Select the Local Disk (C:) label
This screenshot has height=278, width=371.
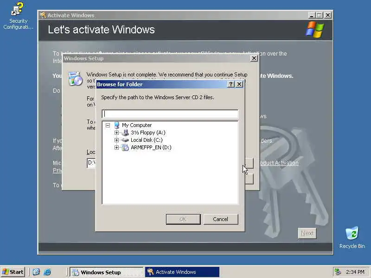(147, 140)
